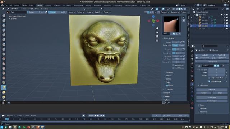This screenshot has height=129, width=230.
Task: Open the Texture dropdown in the header
Action: [x=80, y=12]
